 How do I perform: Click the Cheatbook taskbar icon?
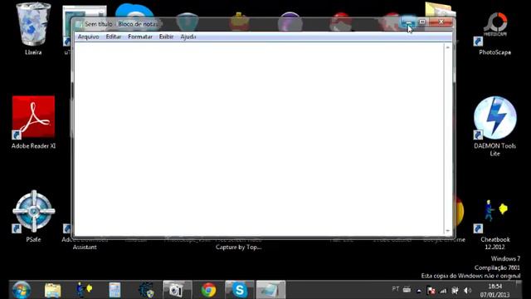tap(84, 290)
